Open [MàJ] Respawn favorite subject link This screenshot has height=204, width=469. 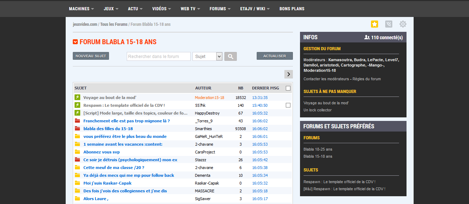coord(344,189)
